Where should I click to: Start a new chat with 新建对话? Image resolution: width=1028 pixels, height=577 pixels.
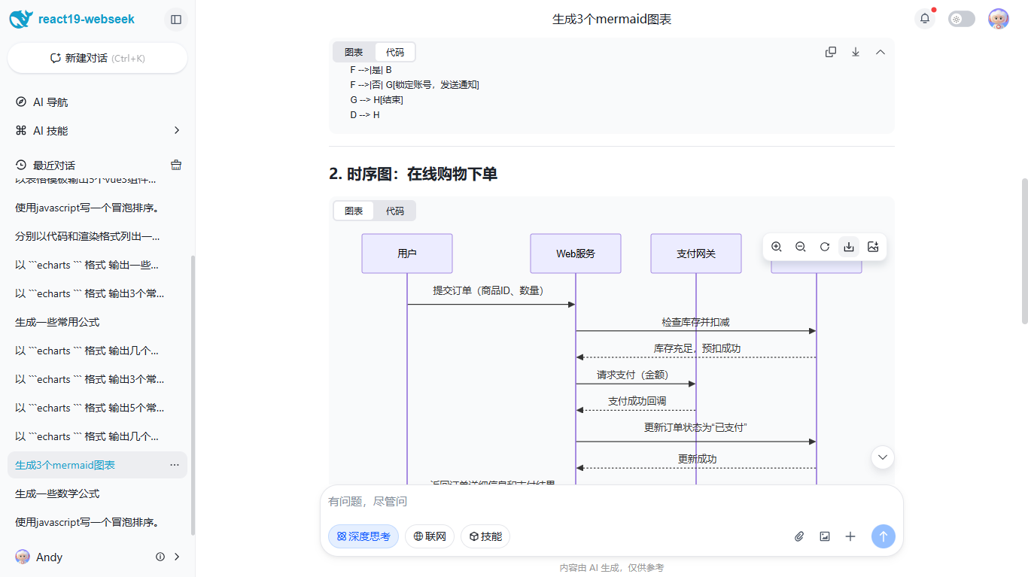(x=97, y=58)
